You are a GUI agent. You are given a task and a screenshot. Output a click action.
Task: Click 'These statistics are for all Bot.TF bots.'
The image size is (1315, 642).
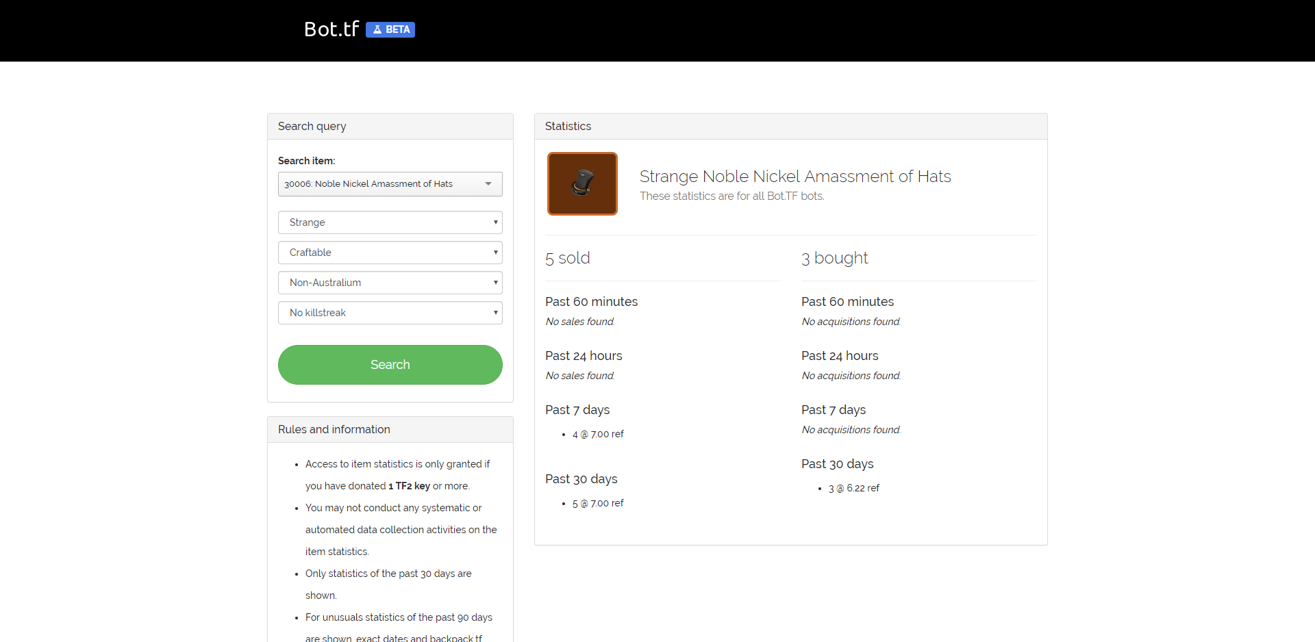point(732,196)
